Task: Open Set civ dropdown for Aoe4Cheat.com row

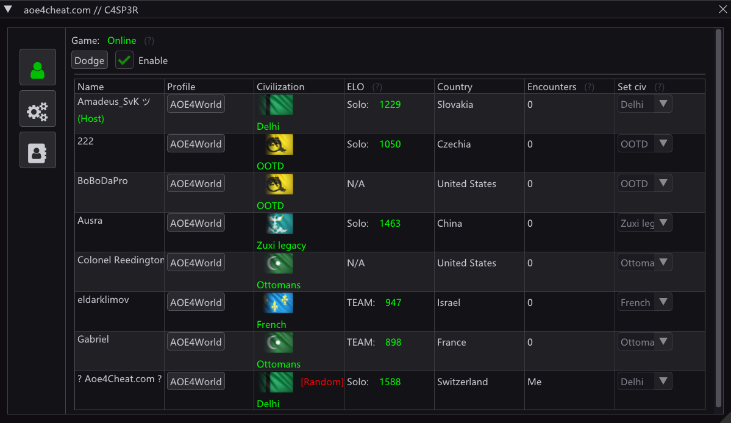Action: [645, 382]
